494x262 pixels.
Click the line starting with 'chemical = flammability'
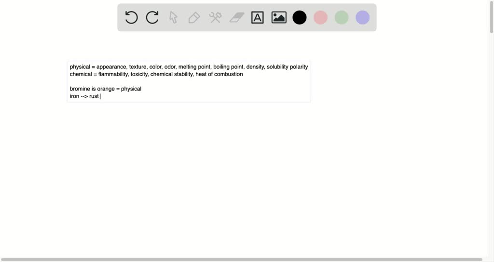pos(156,74)
